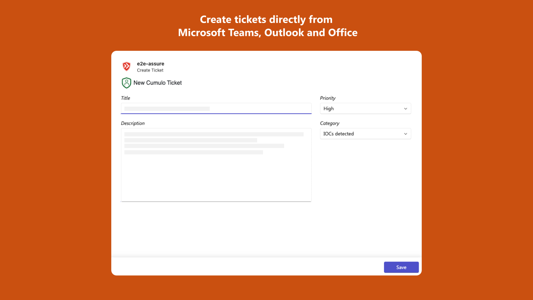This screenshot has height=300, width=533.
Task: Click the e2e-assure app name text
Action: [x=151, y=64]
